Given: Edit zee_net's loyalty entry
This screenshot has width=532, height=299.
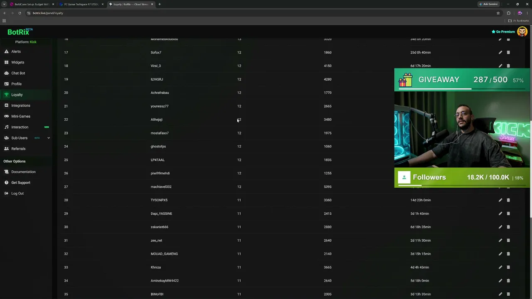Looking at the screenshot, I should click(x=500, y=240).
